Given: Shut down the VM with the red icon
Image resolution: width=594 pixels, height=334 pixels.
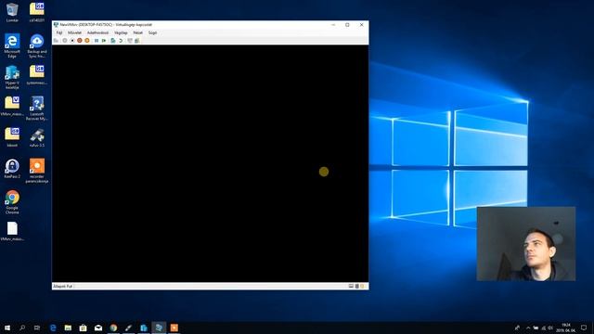Looking at the screenshot, I should coord(80,41).
